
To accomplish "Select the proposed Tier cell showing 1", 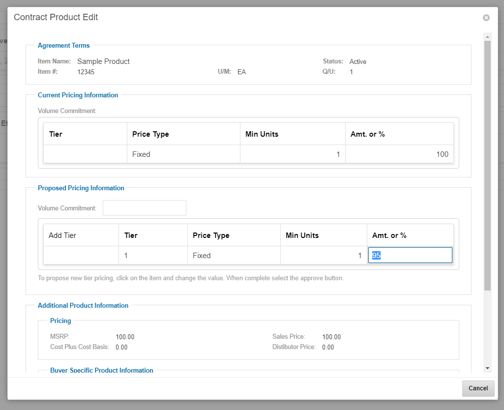I will 153,256.
